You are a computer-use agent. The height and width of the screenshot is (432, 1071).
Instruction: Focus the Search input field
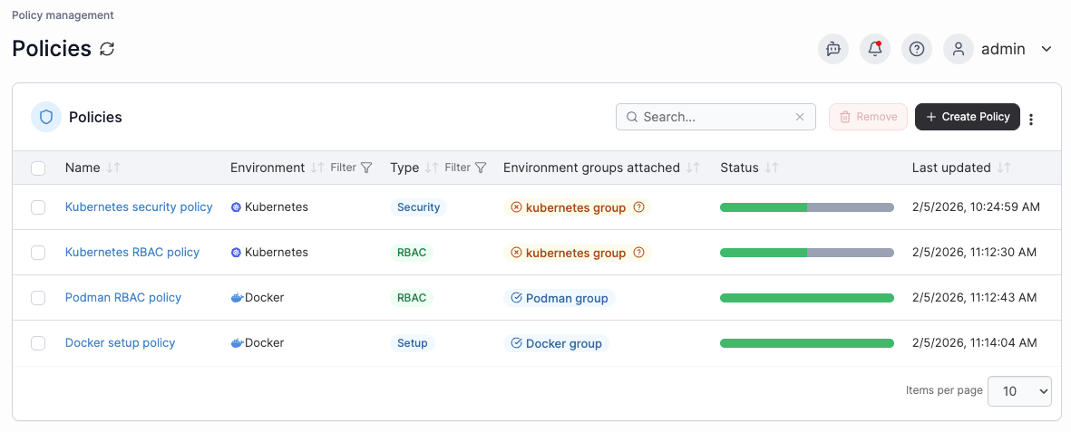tap(712, 117)
